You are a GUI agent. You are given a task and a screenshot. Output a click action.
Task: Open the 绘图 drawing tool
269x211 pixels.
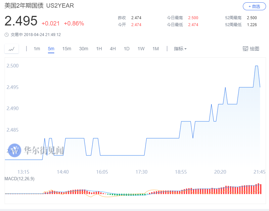pos(251,49)
